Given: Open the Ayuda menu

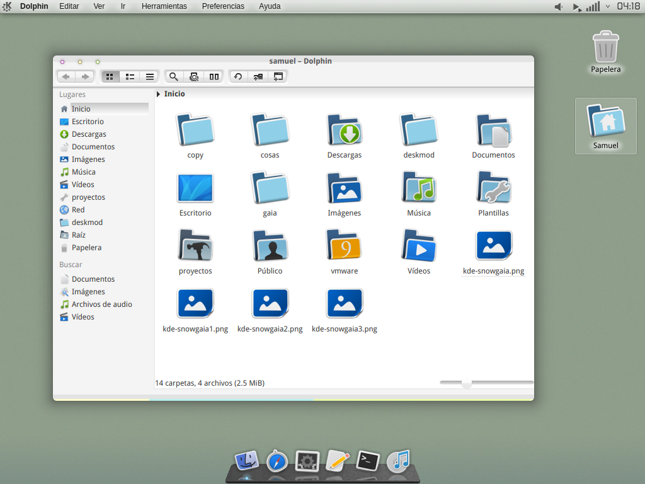Looking at the screenshot, I should coord(270,6).
